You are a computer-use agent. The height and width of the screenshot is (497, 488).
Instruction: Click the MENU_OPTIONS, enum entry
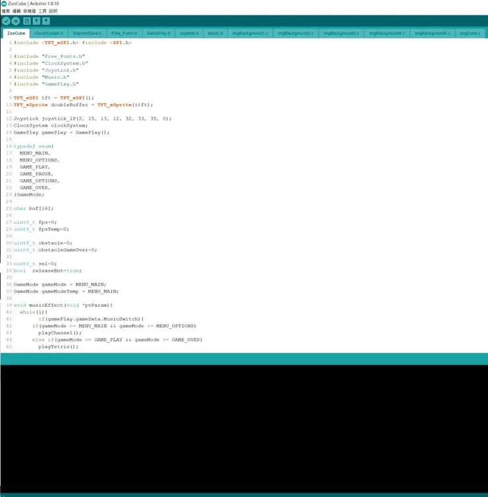40,161
